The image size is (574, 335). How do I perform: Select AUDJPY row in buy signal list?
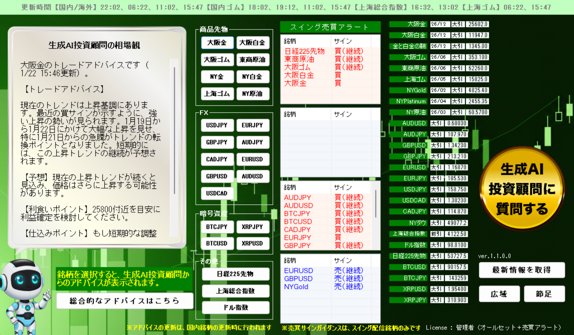coord(326,198)
